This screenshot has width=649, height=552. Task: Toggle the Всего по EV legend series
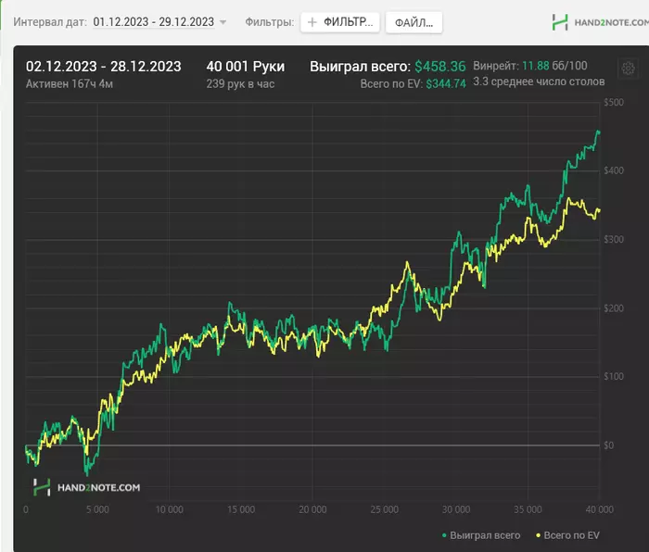pos(566,535)
